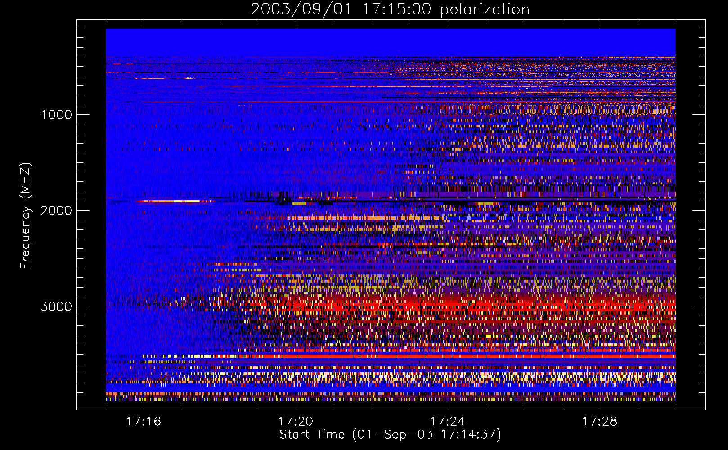This screenshot has height=450, width=728.
Task: Click the 17:16 time tick label
Action: pyautogui.click(x=144, y=421)
